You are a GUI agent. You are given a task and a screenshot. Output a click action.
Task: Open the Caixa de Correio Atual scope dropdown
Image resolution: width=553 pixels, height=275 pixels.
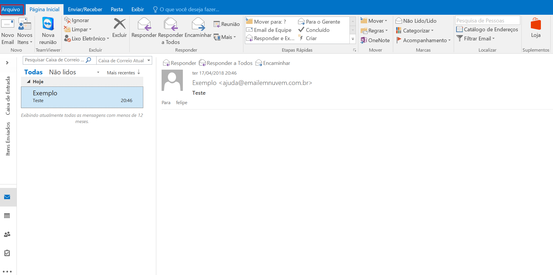[124, 60]
